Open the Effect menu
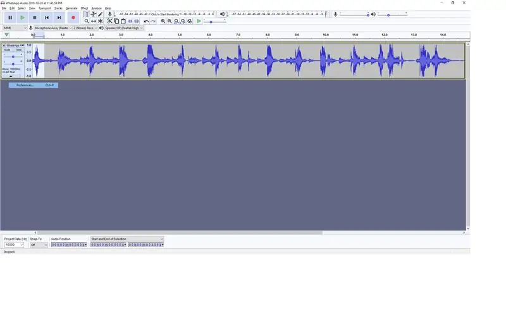 [84, 8]
